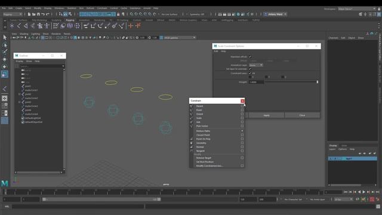Click the Apply button in Scale Constraint Options
The image size is (382, 215).
click(x=266, y=115)
